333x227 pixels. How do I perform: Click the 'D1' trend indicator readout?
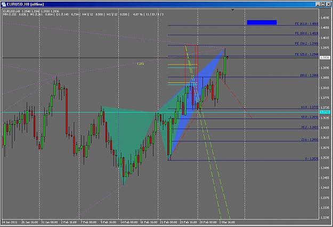click(68, 14)
